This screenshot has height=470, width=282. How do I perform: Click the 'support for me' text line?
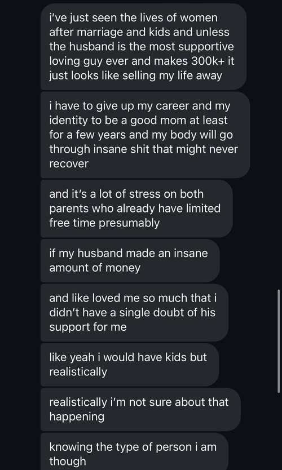tap(88, 327)
